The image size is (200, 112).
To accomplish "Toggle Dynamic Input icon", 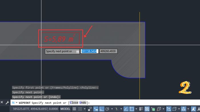I will tap(96, 109).
